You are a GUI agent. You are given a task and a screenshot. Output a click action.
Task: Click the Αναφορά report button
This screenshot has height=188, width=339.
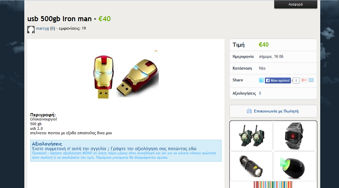(296, 4)
